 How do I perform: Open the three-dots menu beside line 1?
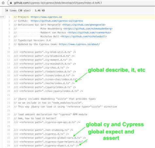(x=2, y=17)
